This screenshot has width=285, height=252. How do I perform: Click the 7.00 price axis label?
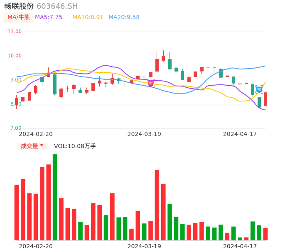tap(16, 128)
